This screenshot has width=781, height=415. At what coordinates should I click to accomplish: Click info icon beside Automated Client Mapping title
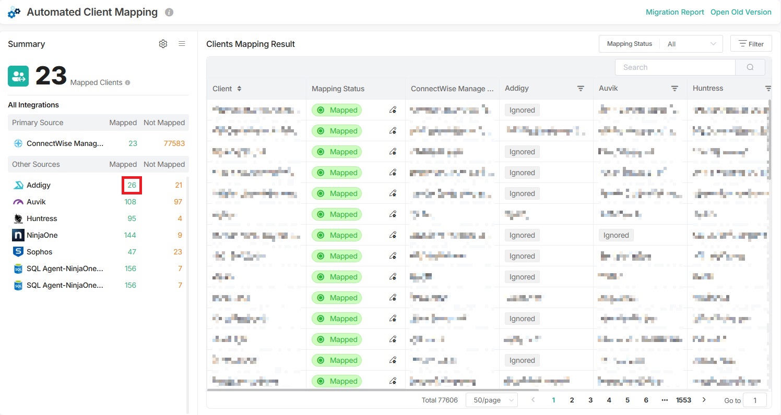(169, 12)
